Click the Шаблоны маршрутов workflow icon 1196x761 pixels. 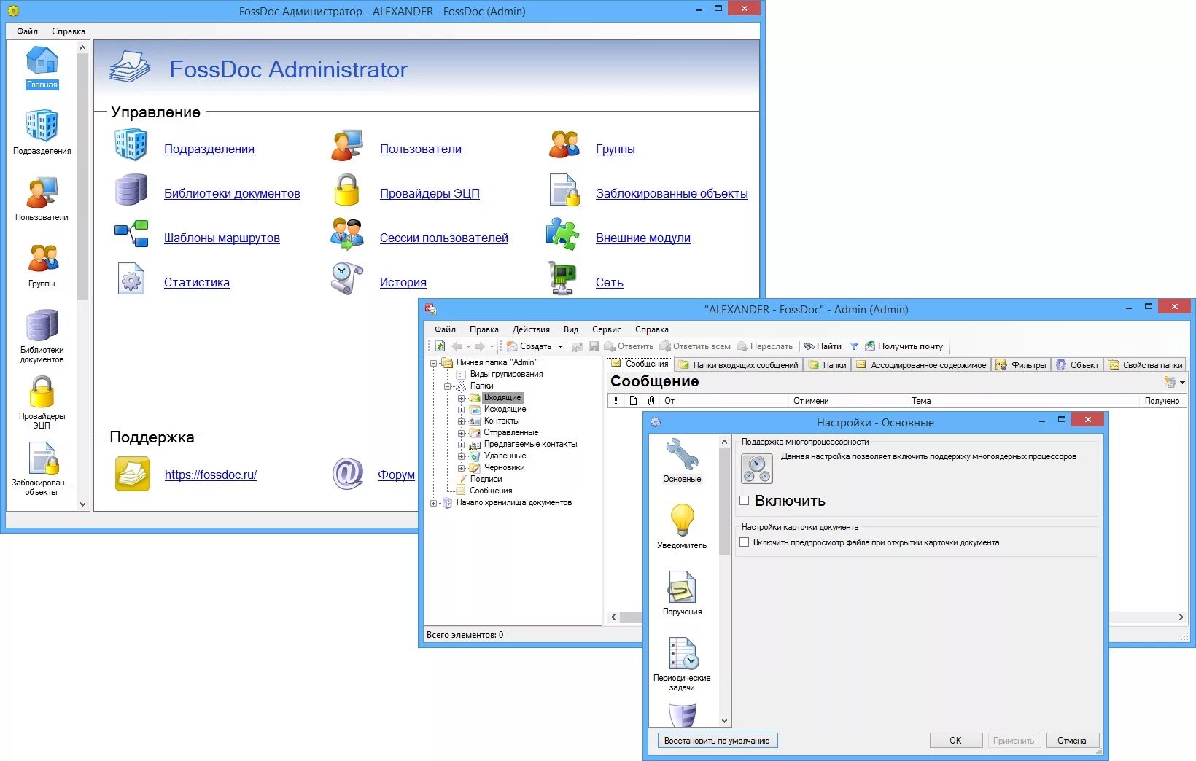tap(131, 235)
